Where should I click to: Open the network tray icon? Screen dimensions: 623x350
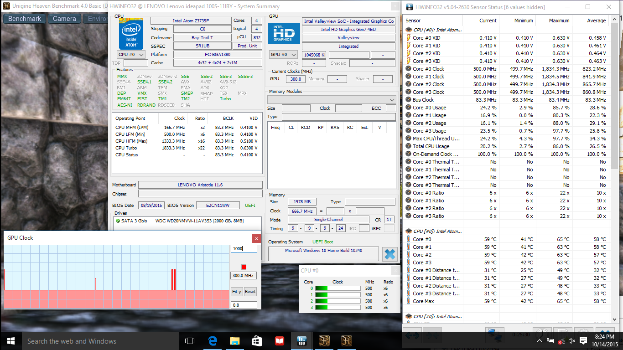click(561, 341)
